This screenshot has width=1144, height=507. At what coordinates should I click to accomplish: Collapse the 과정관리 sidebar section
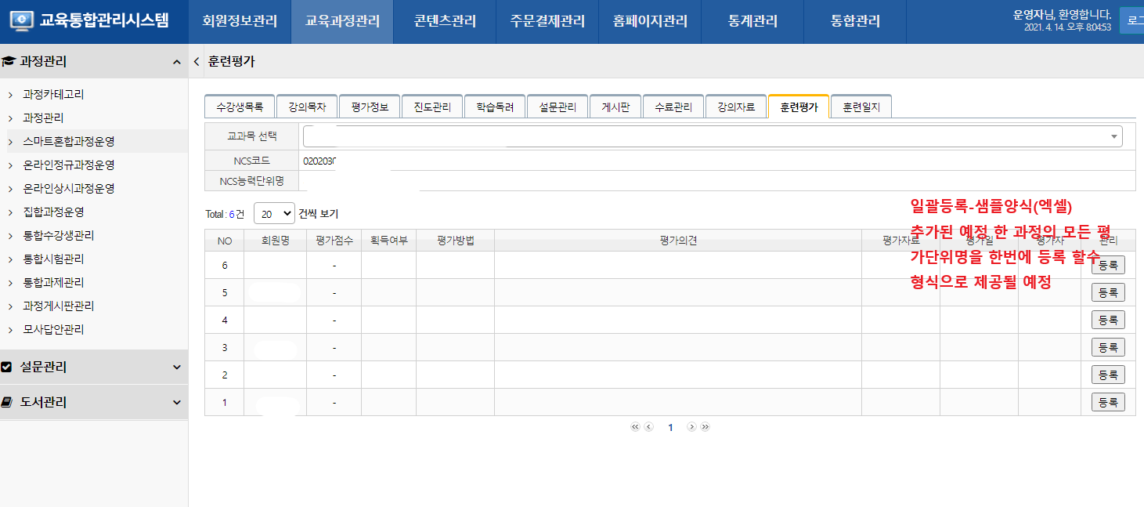(176, 61)
